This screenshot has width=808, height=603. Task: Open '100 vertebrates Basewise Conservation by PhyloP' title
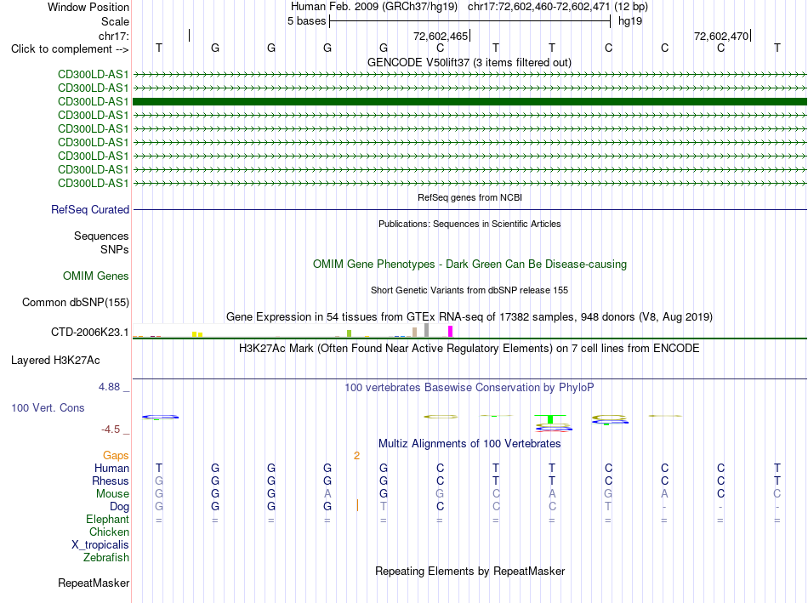point(469,388)
